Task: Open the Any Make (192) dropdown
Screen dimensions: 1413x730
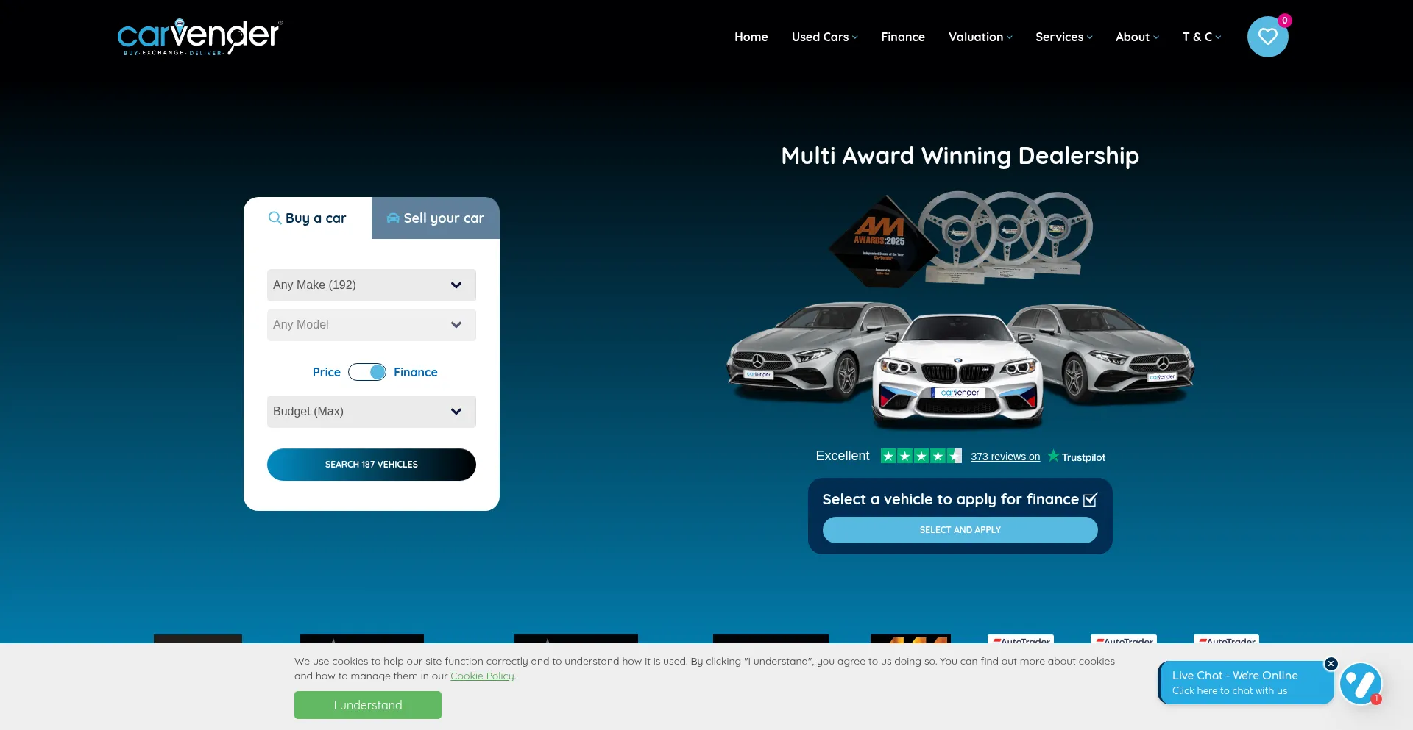Action: [372, 285]
